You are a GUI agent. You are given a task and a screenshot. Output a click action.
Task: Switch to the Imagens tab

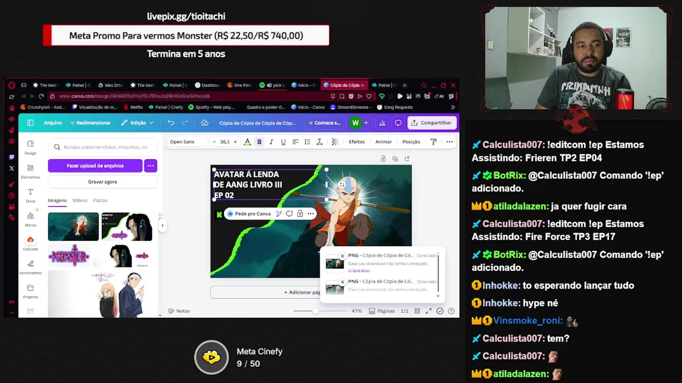tap(57, 201)
